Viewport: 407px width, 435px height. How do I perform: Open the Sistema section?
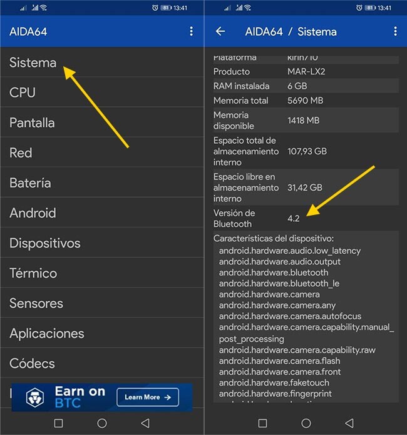coord(102,62)
